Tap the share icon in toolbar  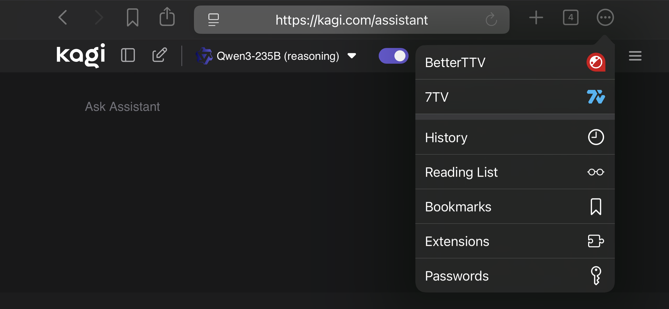pos(167,17)
